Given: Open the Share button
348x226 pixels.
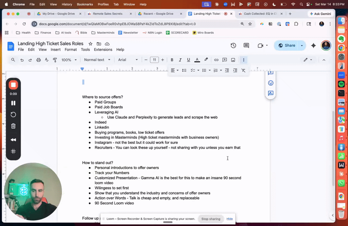Looking at the screenshot, I should pos(286,45).
